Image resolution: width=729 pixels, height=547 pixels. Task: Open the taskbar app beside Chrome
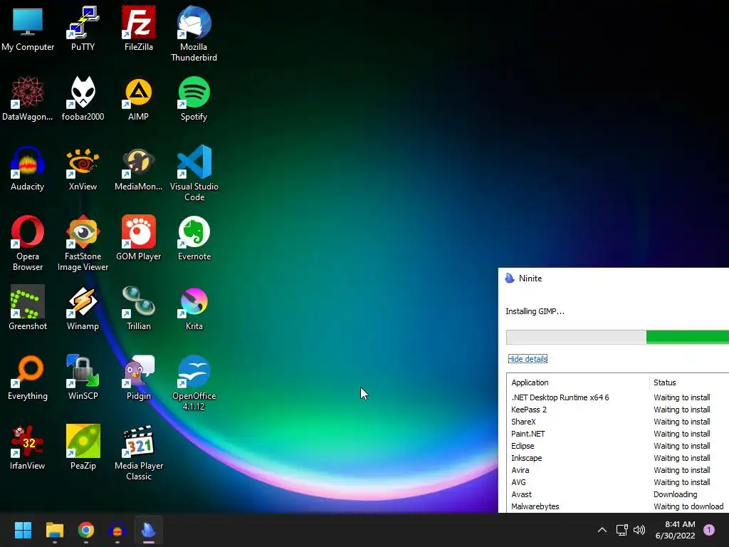pos(117,530)
